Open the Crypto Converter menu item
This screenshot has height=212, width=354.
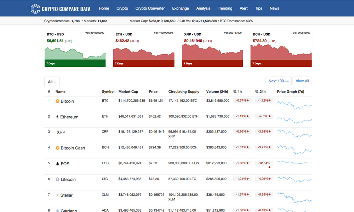pyautogui.click(x=150, y=8)
